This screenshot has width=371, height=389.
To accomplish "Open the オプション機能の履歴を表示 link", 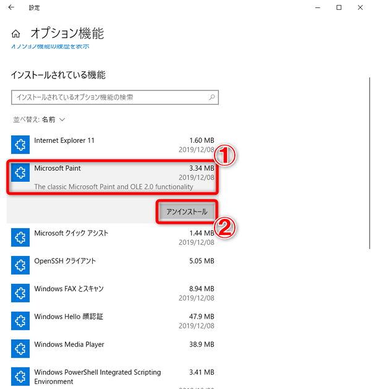I will click(50, 46).
